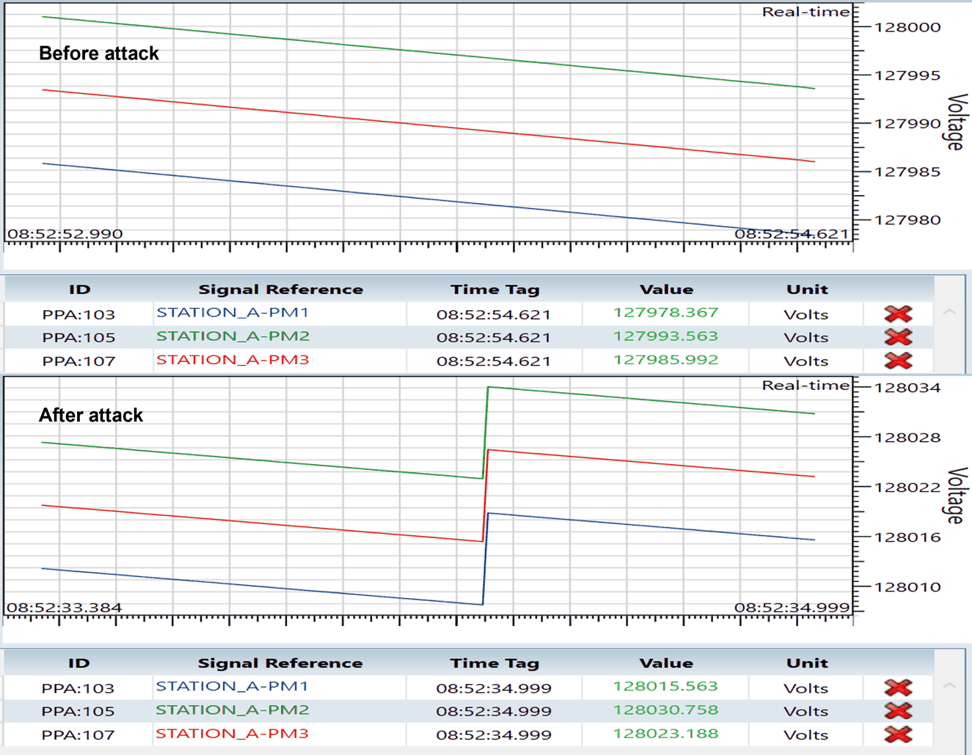Click 127980 tick on upper voltage axis
This screenshot has height=755, width=972.
click(907, 220)
